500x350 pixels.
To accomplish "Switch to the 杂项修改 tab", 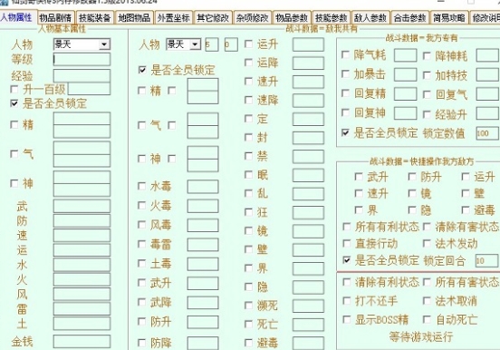I will point(252,17).
